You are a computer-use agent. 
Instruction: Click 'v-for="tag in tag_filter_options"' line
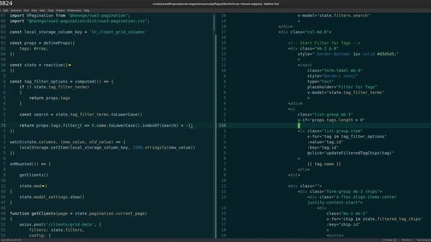(x=347, y=136)
